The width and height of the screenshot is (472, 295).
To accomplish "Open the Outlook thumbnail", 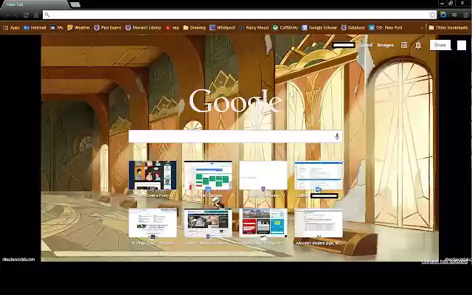I will (x=319, y=176).
